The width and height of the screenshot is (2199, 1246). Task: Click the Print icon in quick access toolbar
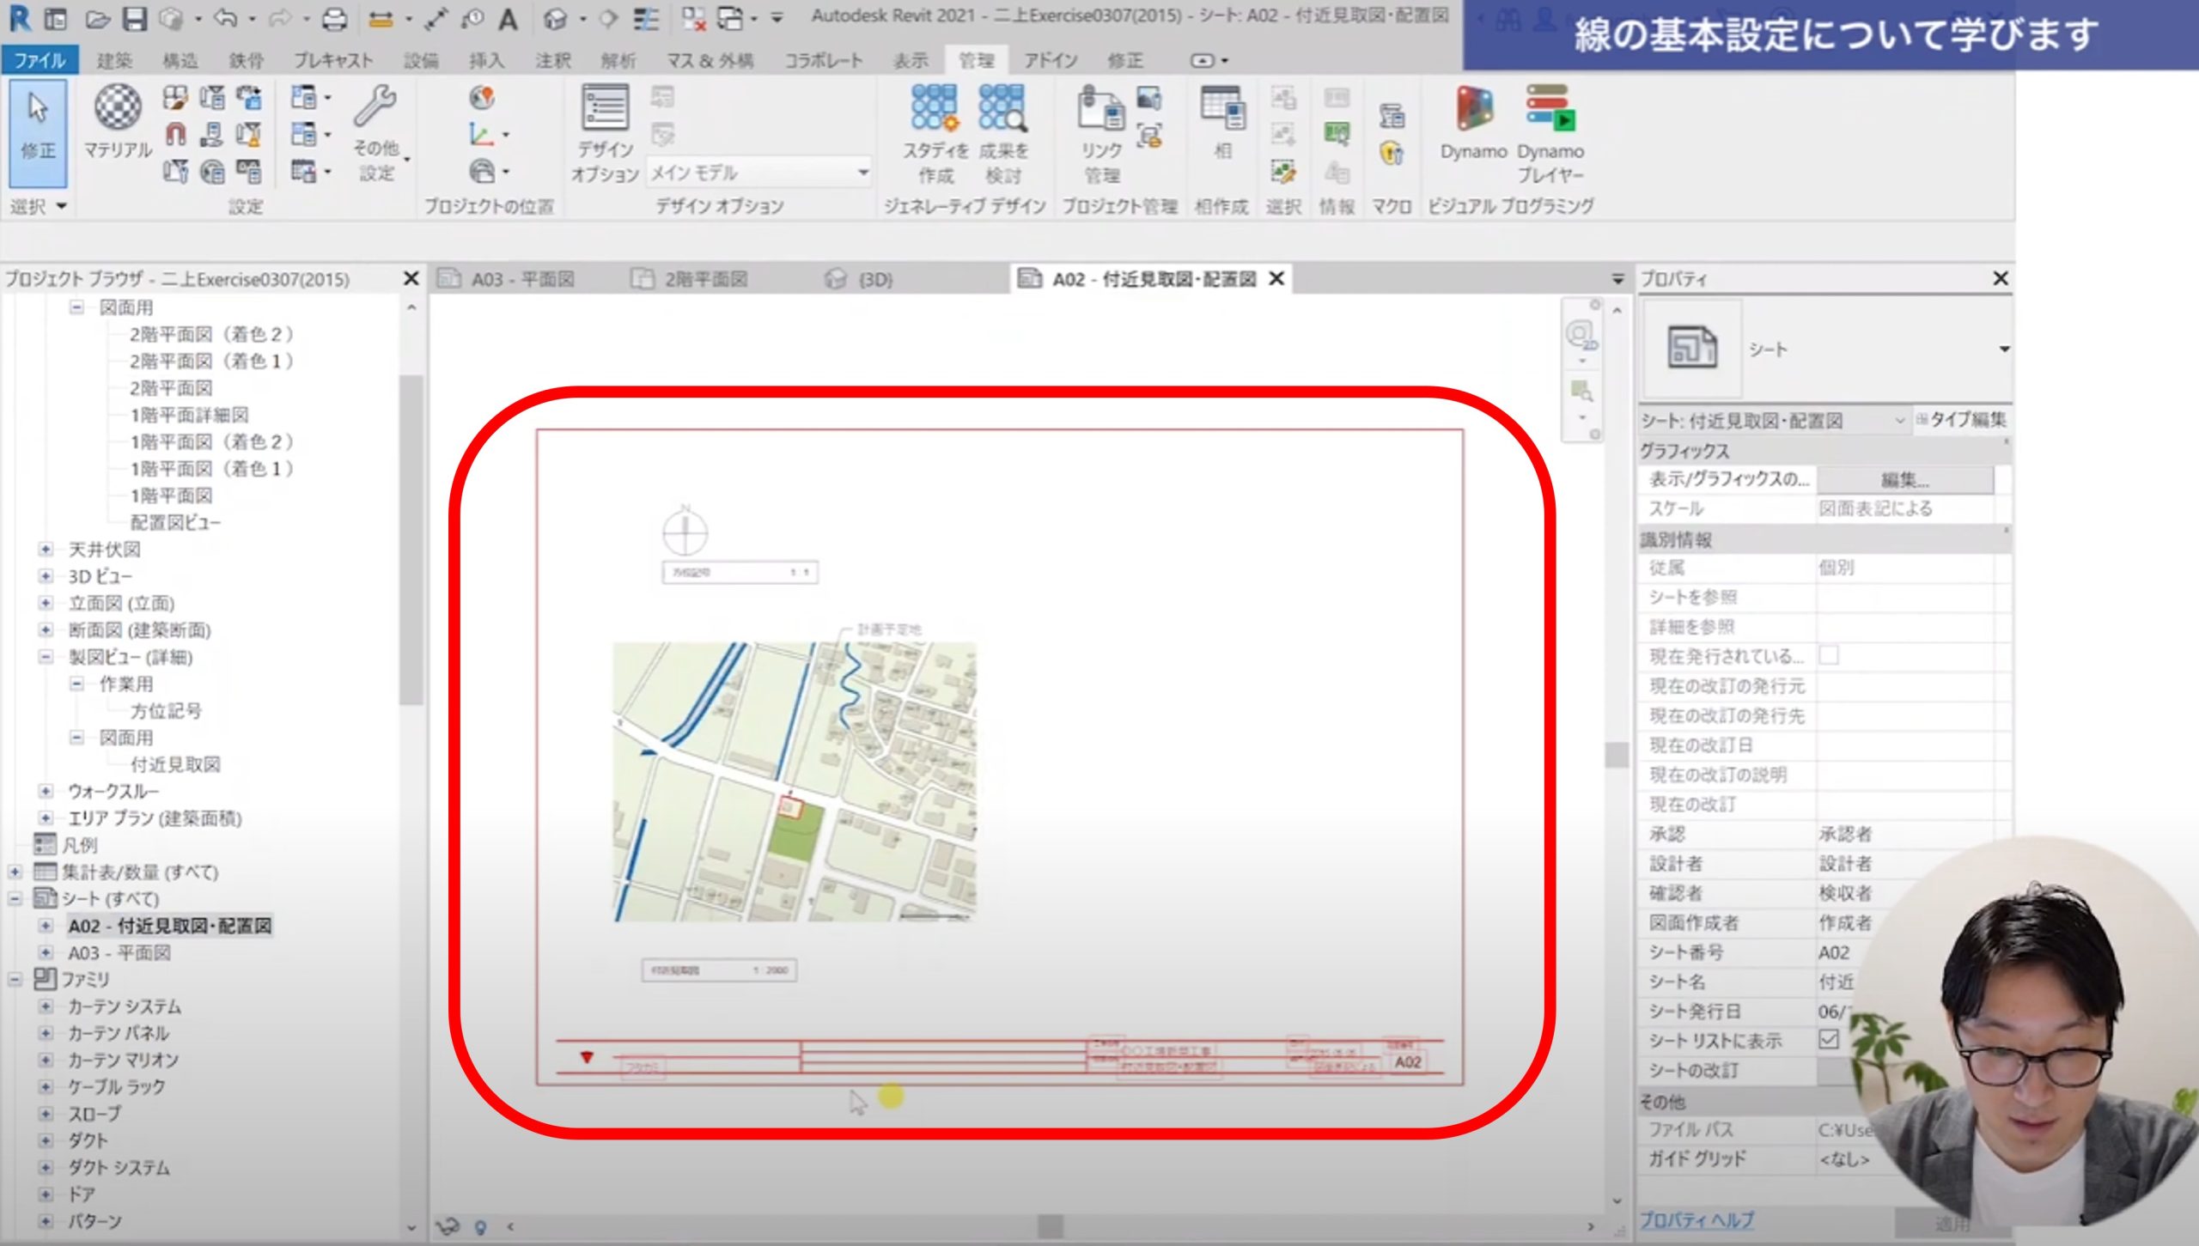click(x=334, y=19)
